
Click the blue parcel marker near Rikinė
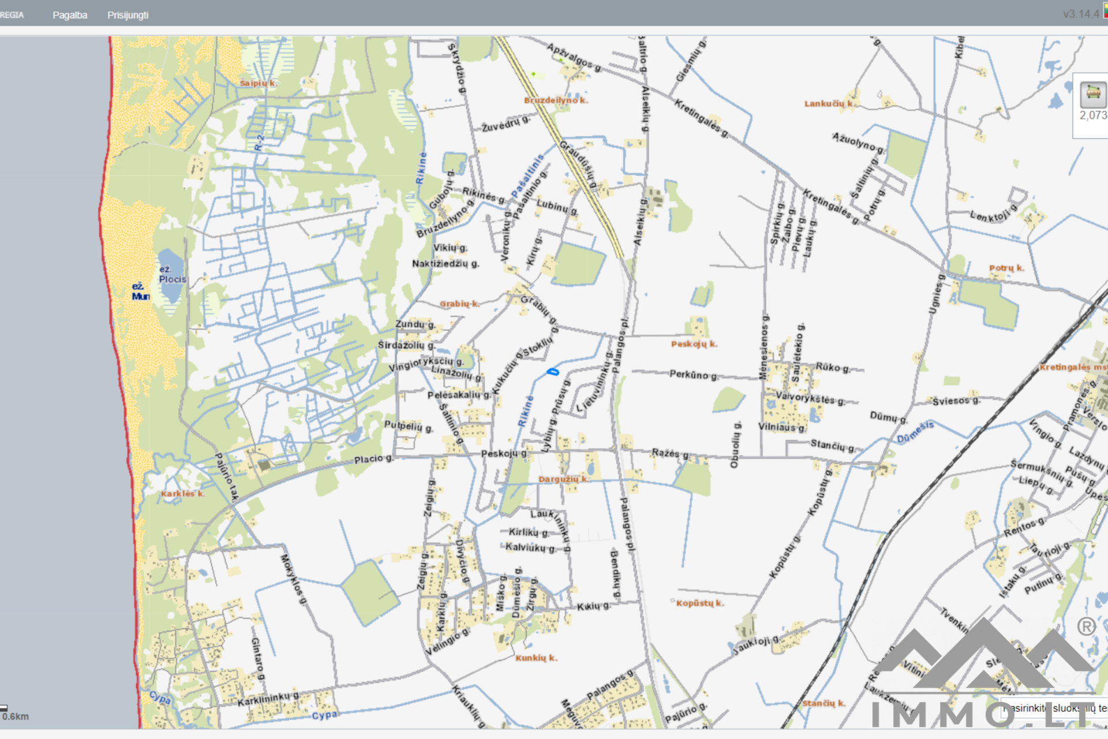pos(552,372)
